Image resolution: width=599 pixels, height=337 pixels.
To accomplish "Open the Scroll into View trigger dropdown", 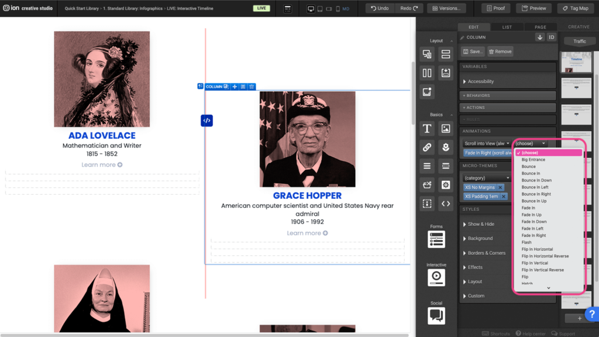I will [487, 143].
